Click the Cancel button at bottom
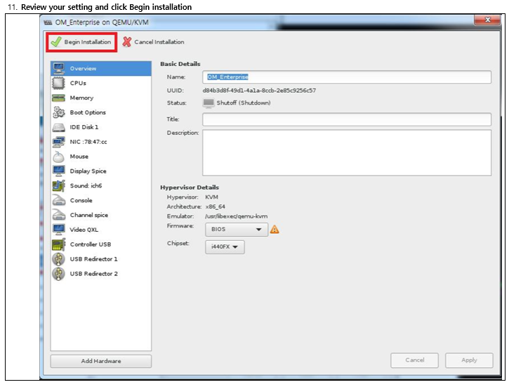The width and height of the screenshot is (509, 387). [414, 360]
